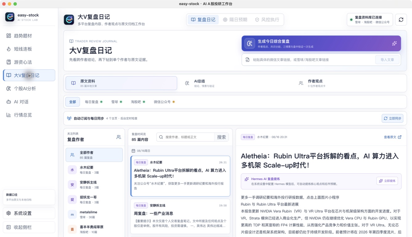Screen dimensions: 412x237
Task: Click the people icon on 作者观点
Action: coord(301,83)
